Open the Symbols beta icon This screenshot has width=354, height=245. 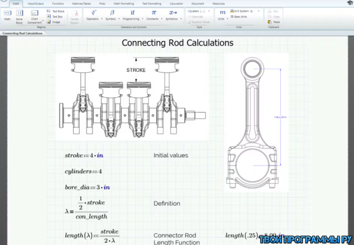coord(112,12)
